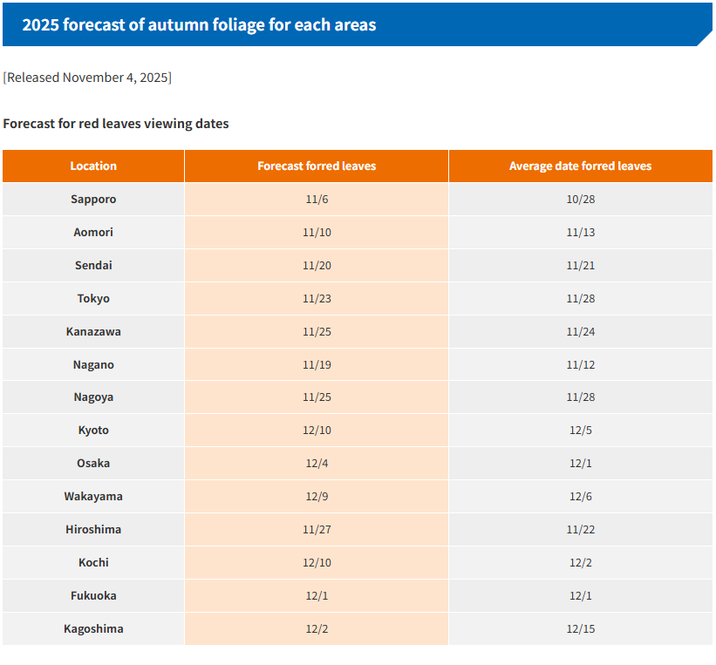
Task: Click the Forecast for red leaves header
Action: click(317, 166)
